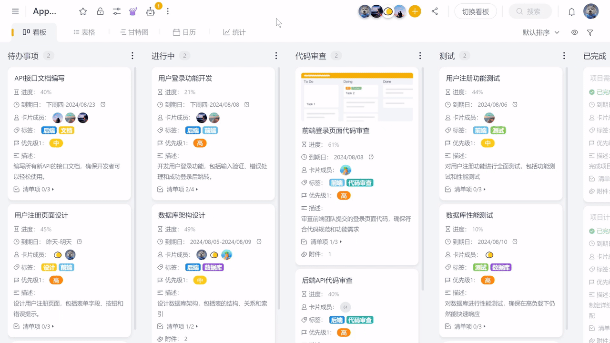Click the 待办事项 column scrollbar
This screenshot has height=343, width=610.
click(x=135, y=198)
